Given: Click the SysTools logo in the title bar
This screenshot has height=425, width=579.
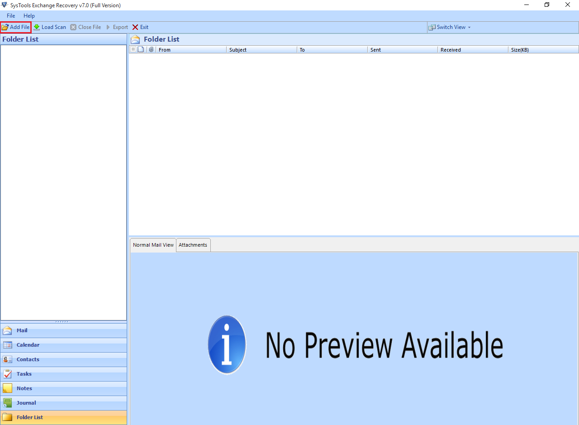Looking at the screenshot, I should (x=5, y=5).
